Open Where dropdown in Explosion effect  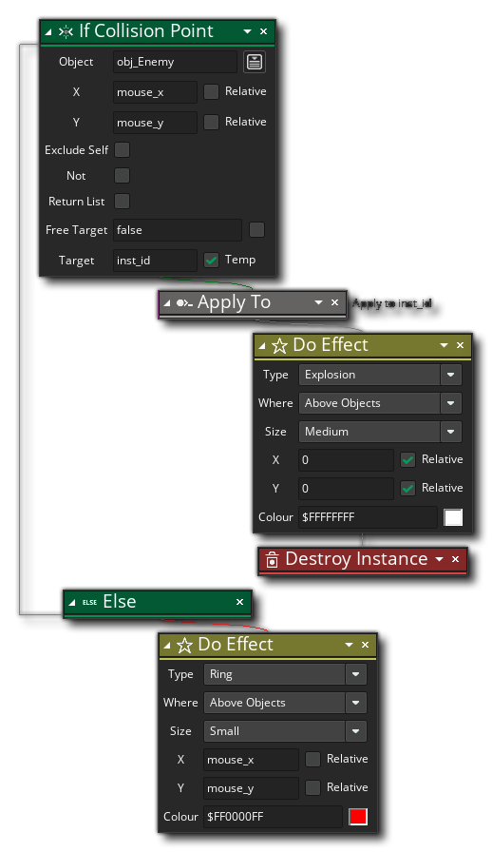(x=451, y=403)
